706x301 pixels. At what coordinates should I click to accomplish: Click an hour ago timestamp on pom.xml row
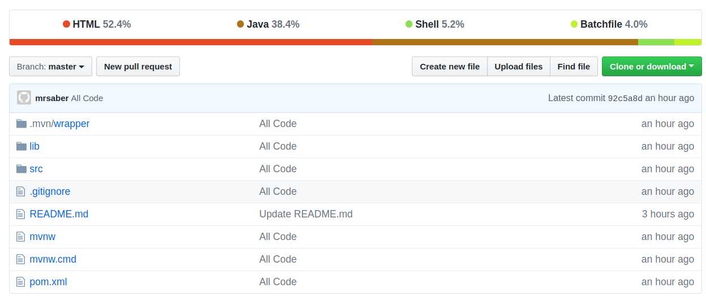click(x=668, y=282)
